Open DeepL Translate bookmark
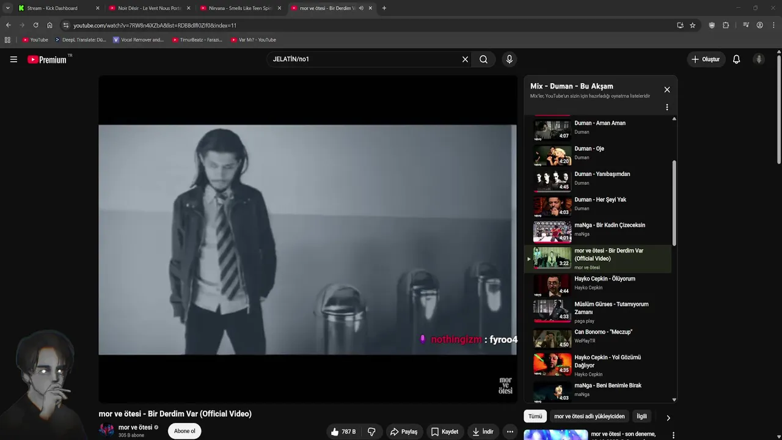782x440 pixels. [80, 40]
